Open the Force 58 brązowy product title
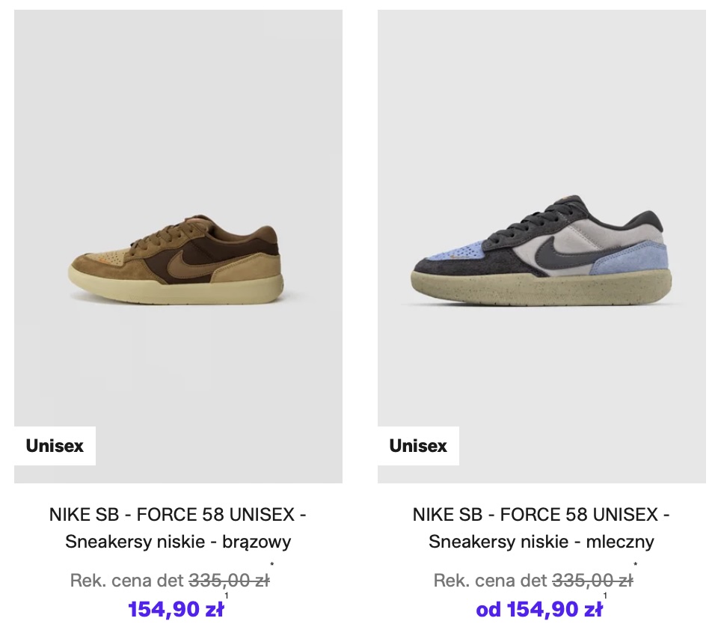This screenshot has height=636, width=718. (178, 515)
